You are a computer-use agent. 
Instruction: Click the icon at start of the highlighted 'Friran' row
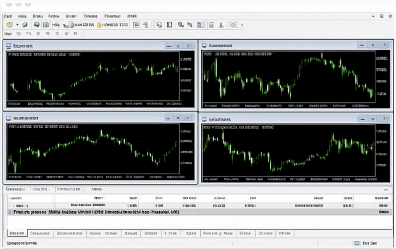pos(10,211)
